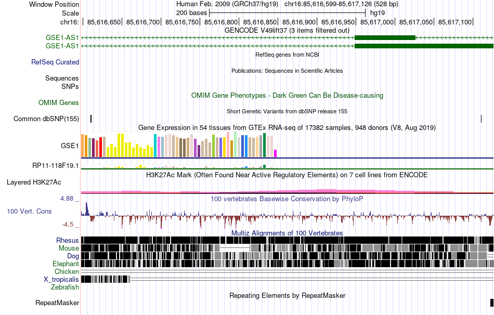Image resolution: width=494 pixels, height=315 pixels.
Task: Click the second GSE1-AS1 track label
Action: coord(62,46)
